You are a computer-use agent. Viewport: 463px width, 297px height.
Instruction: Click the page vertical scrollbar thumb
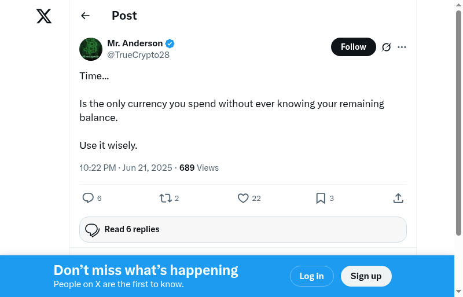[x=458, y=122]
